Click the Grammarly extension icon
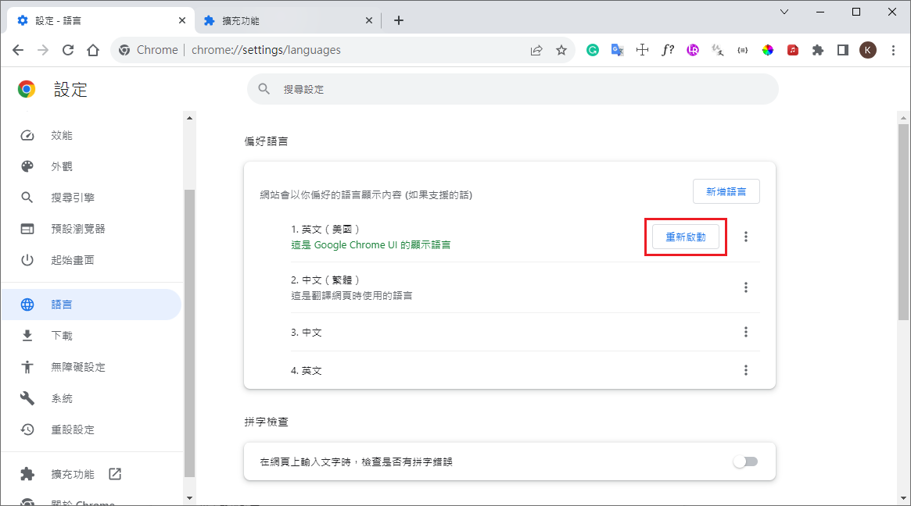This screenshot has width=911, height=506. pos(593,50)
